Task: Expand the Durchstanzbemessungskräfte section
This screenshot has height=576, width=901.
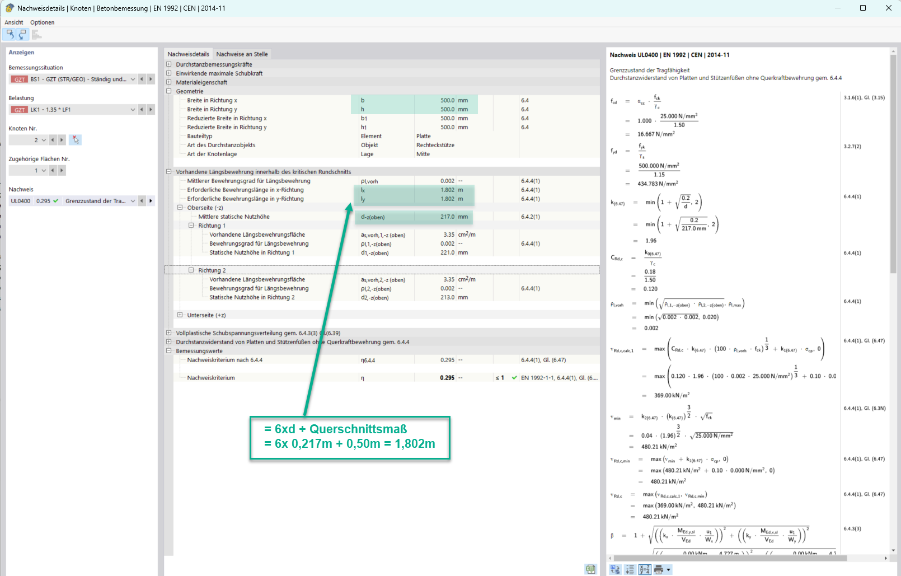Action: 169,64
